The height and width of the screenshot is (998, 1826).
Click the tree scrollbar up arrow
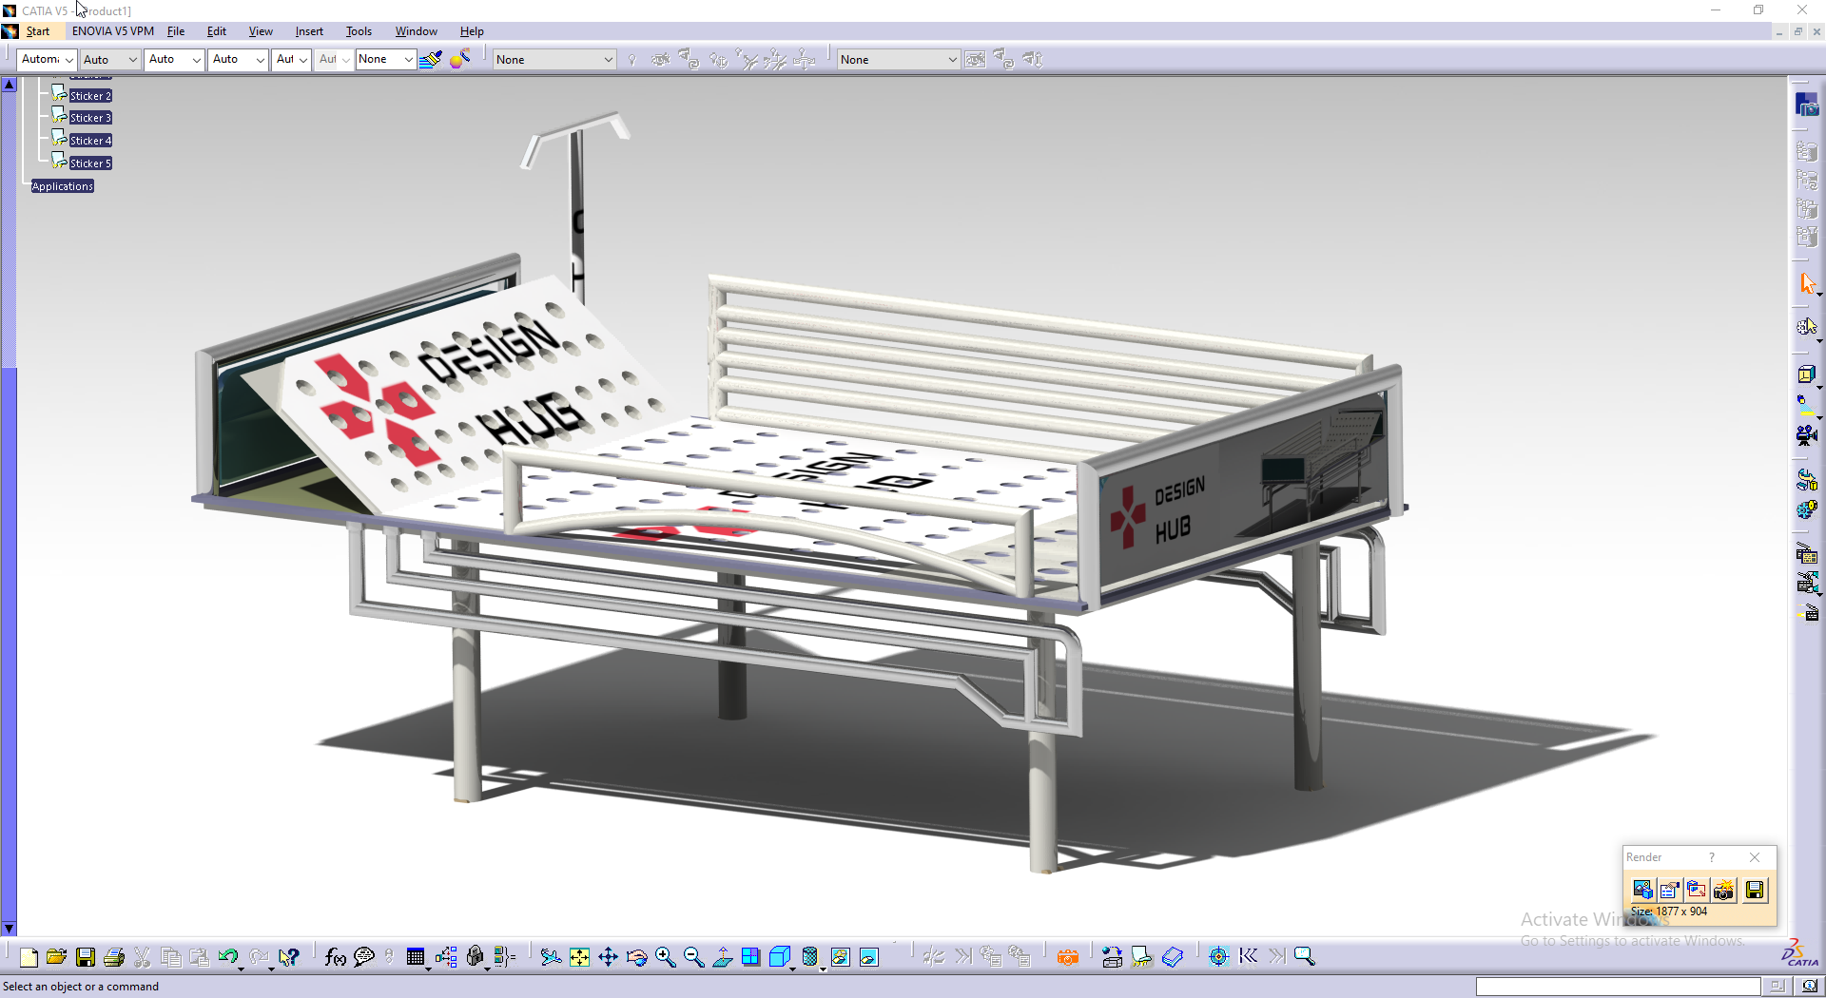(9, 85)
